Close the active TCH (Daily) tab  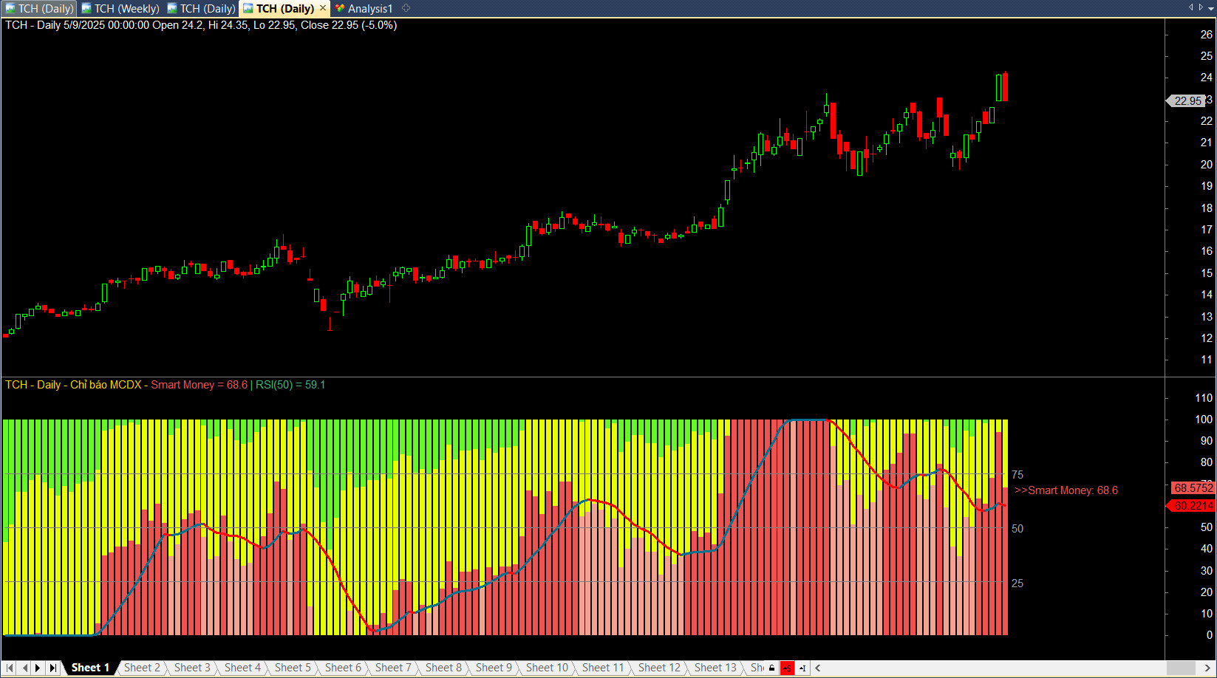click(x=323, y=8)
